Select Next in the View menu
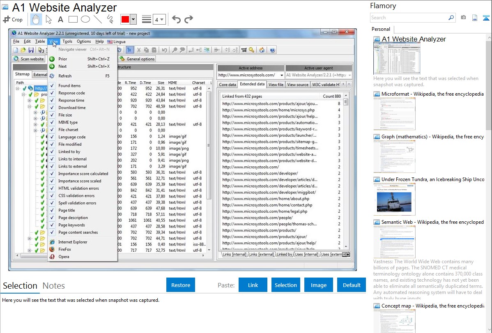Screen dimensions: 492x333 (83, 67)
